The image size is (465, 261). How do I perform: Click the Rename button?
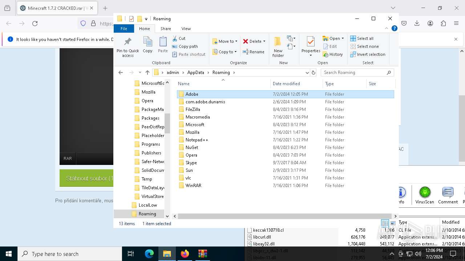coord(254,52)
